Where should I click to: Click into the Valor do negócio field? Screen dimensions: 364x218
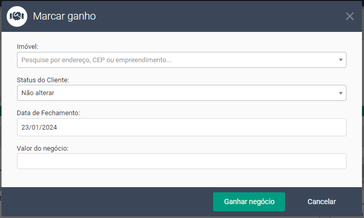click(181, 161)
